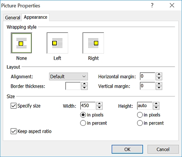Click the Horizontal margin input field
The image size is (182, 157).
coord(148,76)
